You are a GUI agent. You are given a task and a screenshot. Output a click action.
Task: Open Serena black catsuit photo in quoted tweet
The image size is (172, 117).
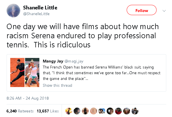pos(17,71)
